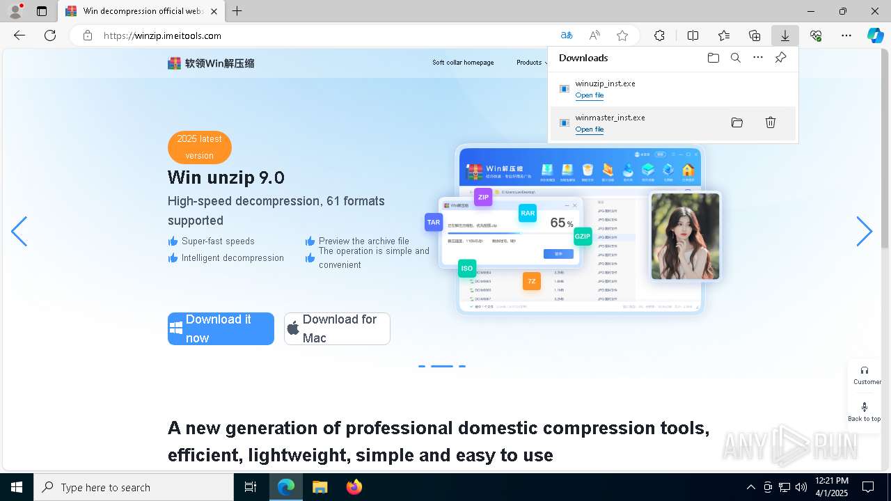Screen dimensions: 891x501
Task: Open file link for winmaster_inst.exe
Action: tap(590, 129)
